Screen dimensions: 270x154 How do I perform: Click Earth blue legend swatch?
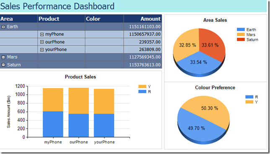tap(241, 29)
